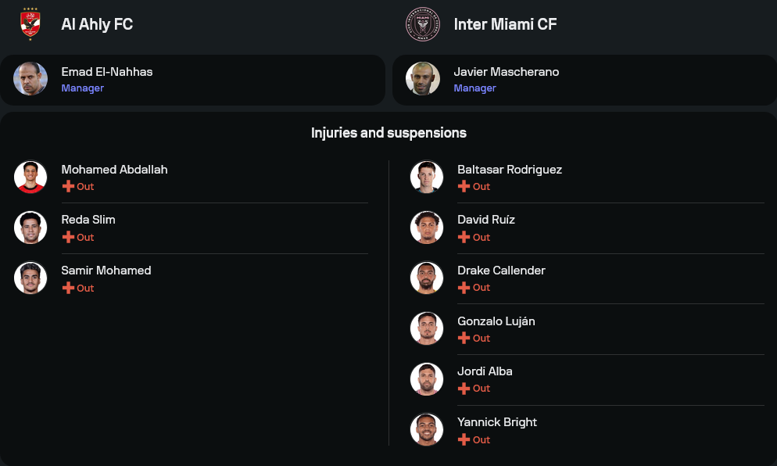The width and height of the screenshot is (777, 466).
Task: Click the injury cross icon for Drake Callender
Action: [464, 288]
